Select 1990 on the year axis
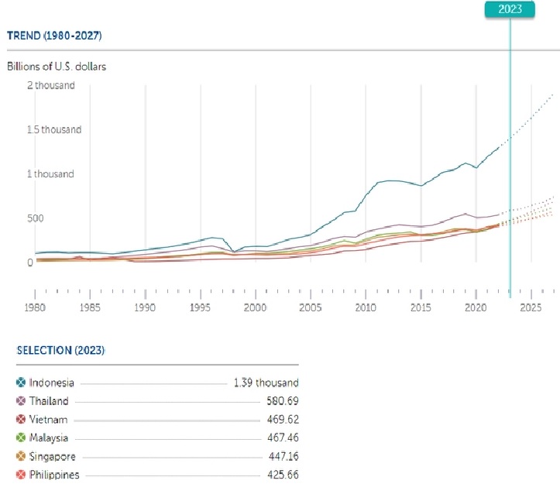 click(x=145, y=307)
